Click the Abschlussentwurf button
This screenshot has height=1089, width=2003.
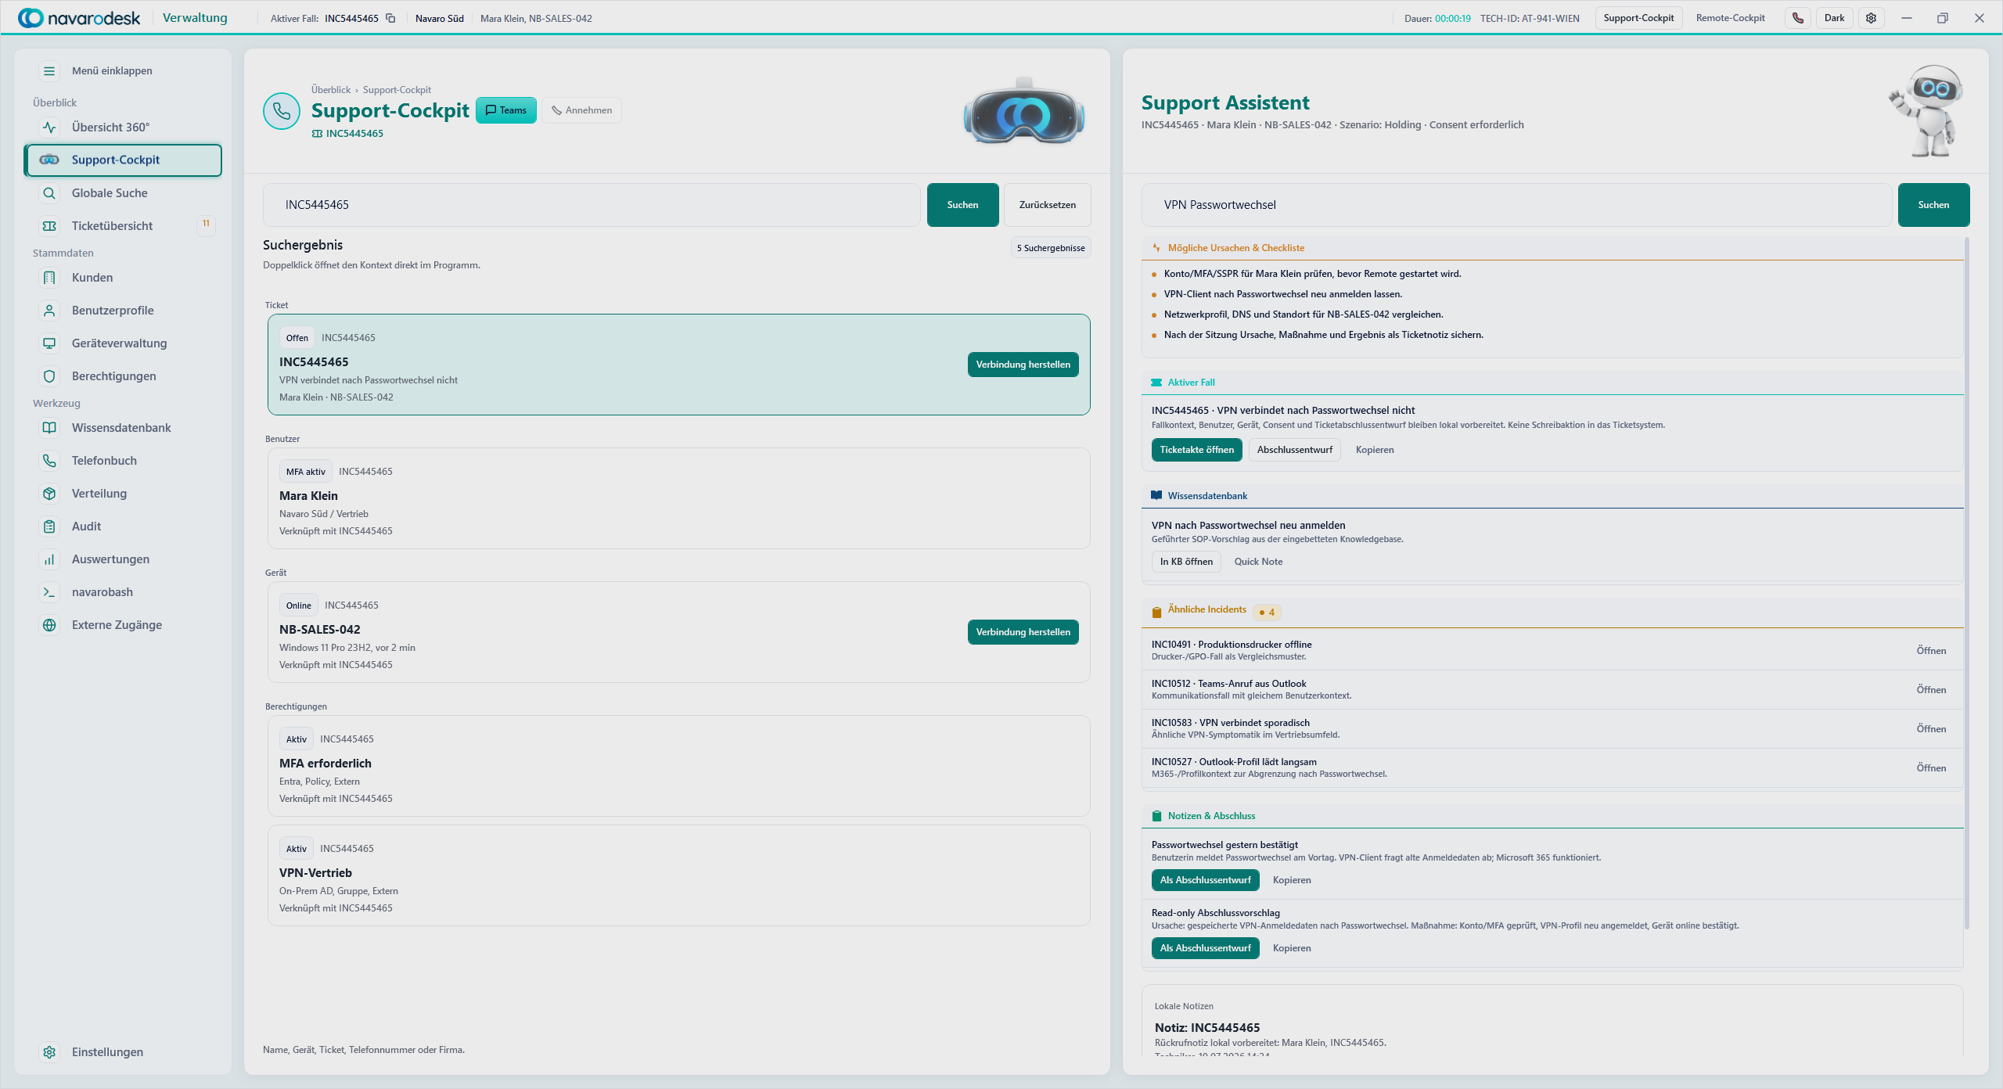click(1294, 450)
